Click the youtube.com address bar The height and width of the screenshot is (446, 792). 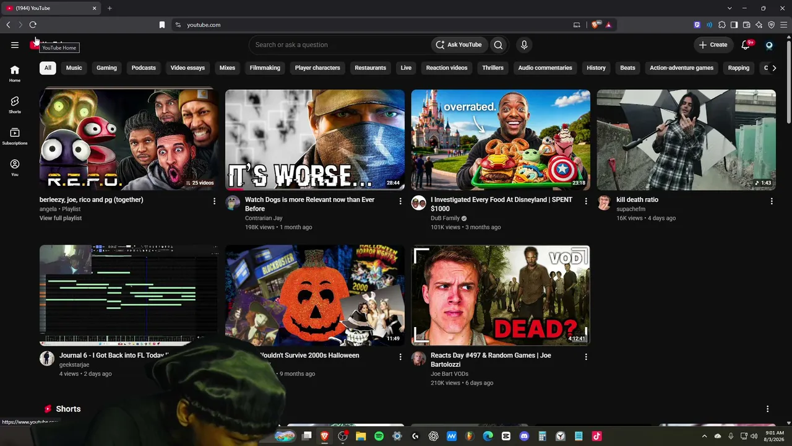(x=371, y=25)
